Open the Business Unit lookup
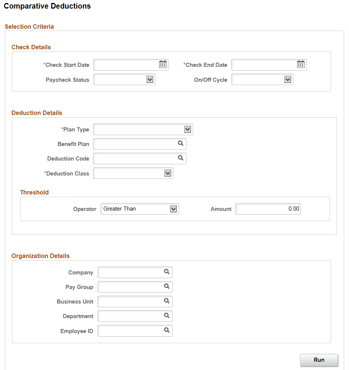This screenshot has height=370, width=349. 166,301
